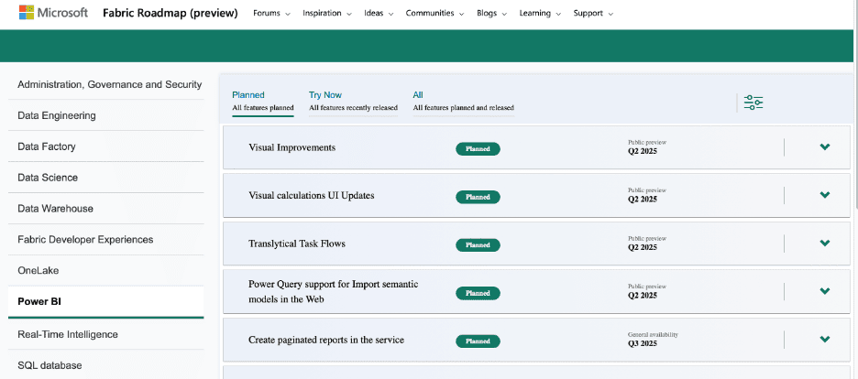The width and height of the screenshot is (858, 379).
Task: Click Planned badge on Visual Improvements row
Action: click(478, 149)
